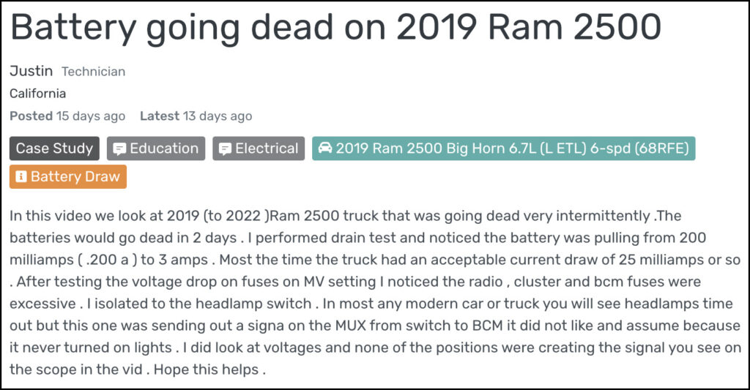Click the speech bubble icon on Education

coord(119,149)
